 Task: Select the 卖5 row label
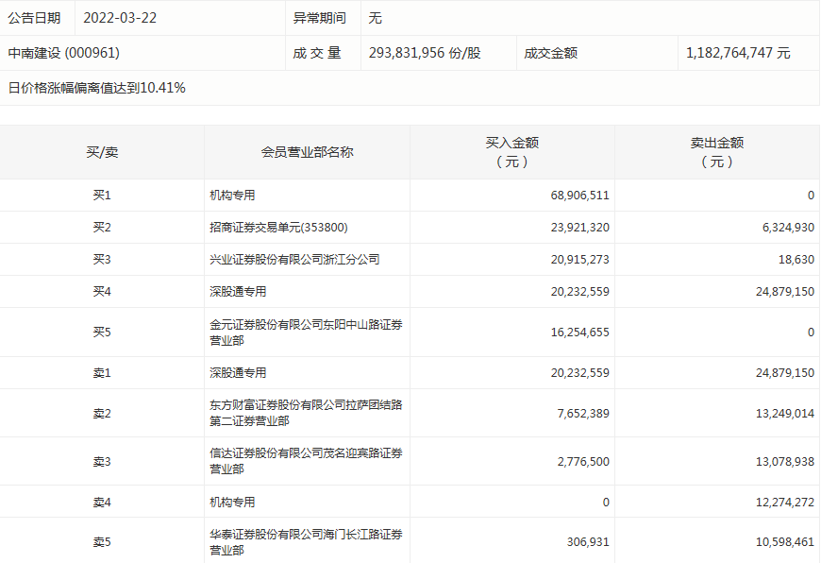click(102, 542)
